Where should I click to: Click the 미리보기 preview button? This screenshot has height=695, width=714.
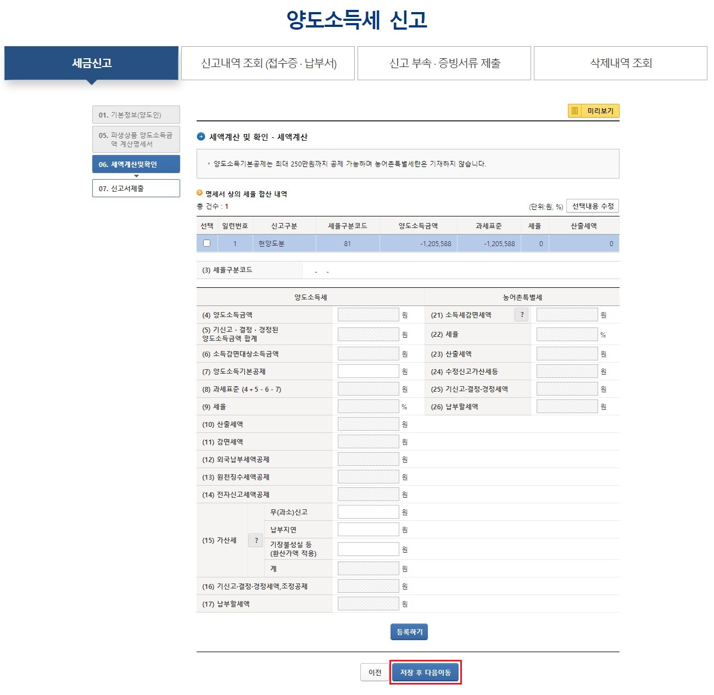(x=593, y=111)
